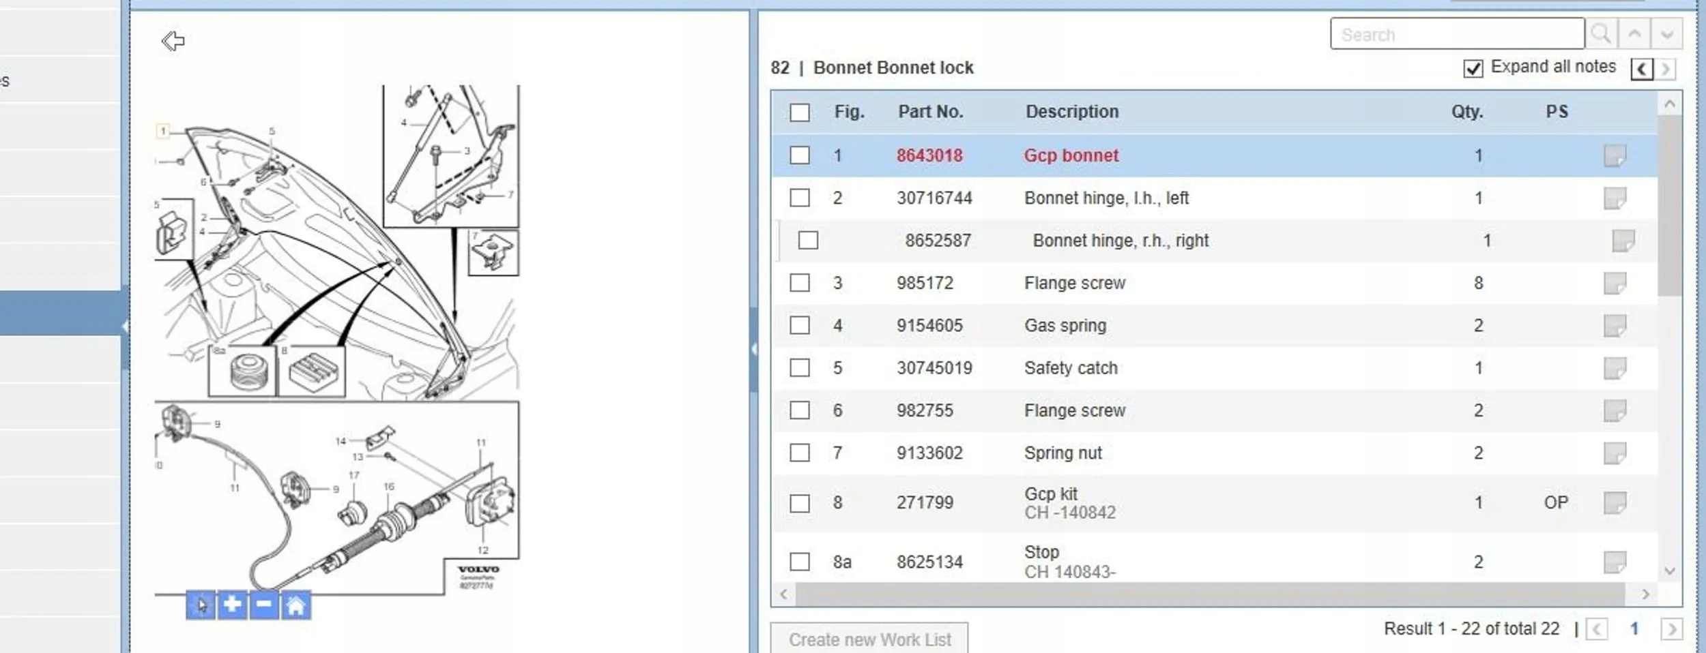Viewport: 1706px width, 653px height.
Task: Check the Gcp kit row checkbox
Action: tap(799, 503)
